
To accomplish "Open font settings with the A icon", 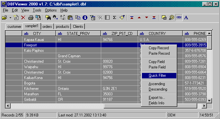I will (x=186, y=18).
